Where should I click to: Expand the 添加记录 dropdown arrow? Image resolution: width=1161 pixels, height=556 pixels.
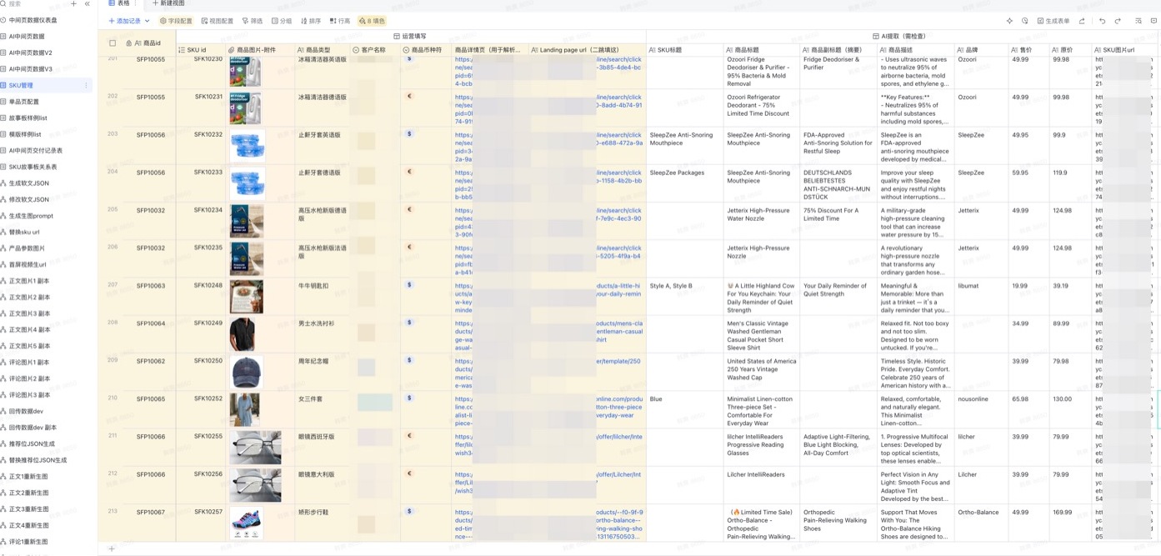[x=148, y=21]
